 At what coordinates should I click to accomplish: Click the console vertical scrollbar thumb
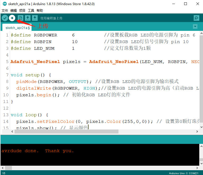[x=201, y=160]
